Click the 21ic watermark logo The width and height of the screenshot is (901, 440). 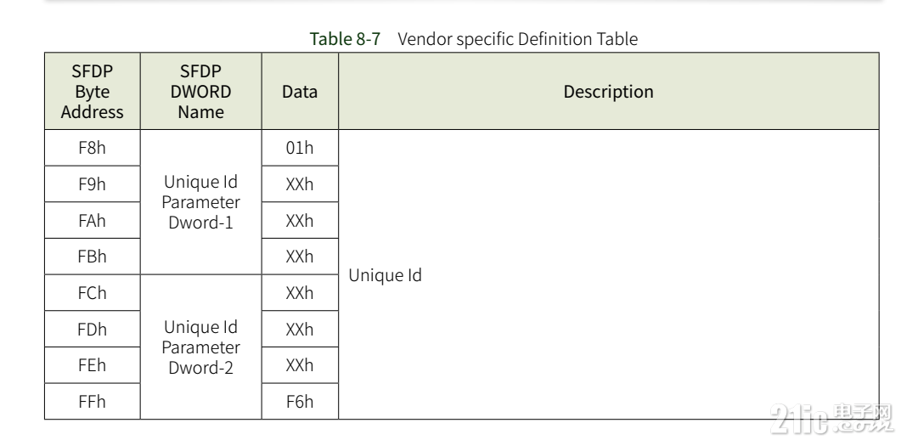(831, 418)
